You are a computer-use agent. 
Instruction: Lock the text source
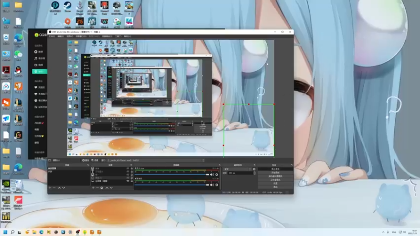click(132, 171)
